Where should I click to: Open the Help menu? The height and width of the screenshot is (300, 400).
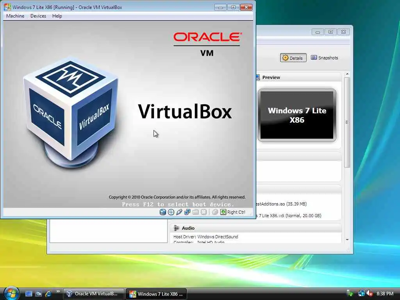(x=57, y=16)
